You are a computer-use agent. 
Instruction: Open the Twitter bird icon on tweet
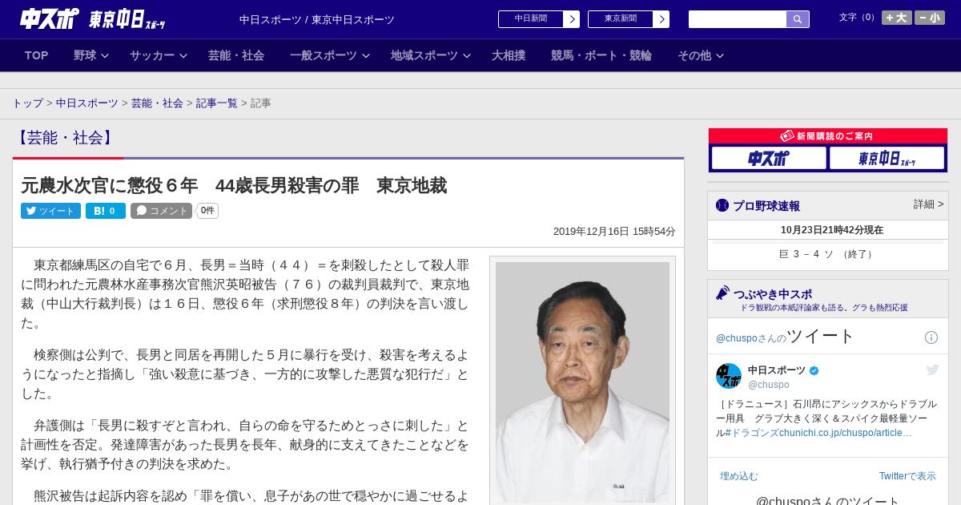pyautogui.click(x=932, y=370)
